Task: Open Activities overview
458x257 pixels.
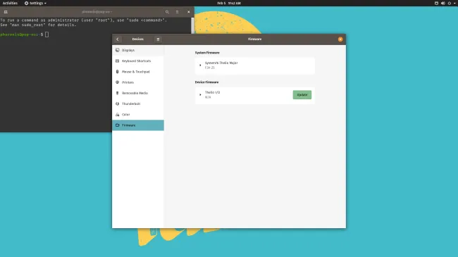Action: [10, 4]
